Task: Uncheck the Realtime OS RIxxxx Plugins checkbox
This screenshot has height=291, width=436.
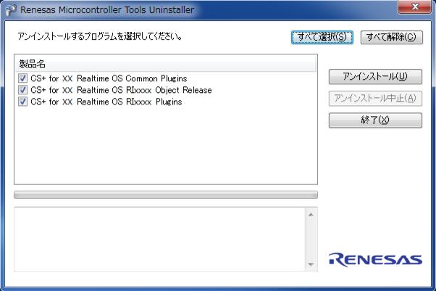Action: pyautogui.click(x=23, y=102)
